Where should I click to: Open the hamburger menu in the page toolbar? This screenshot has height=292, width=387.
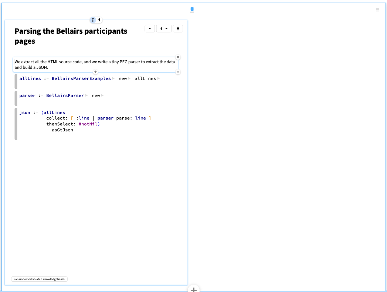(x=178, y=28)
